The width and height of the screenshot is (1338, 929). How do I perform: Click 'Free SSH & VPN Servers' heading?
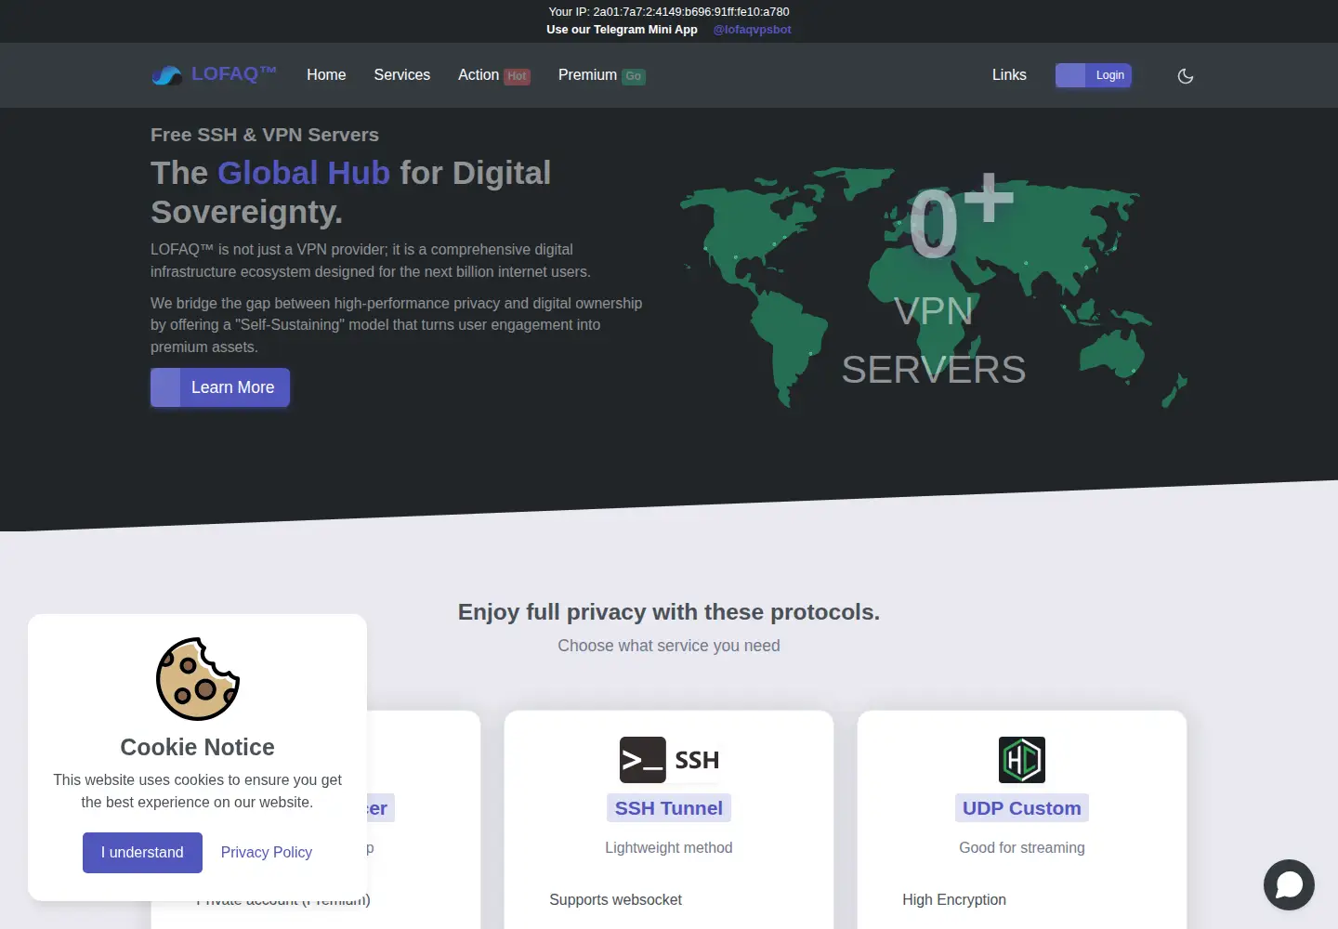[x=265, y=135]
